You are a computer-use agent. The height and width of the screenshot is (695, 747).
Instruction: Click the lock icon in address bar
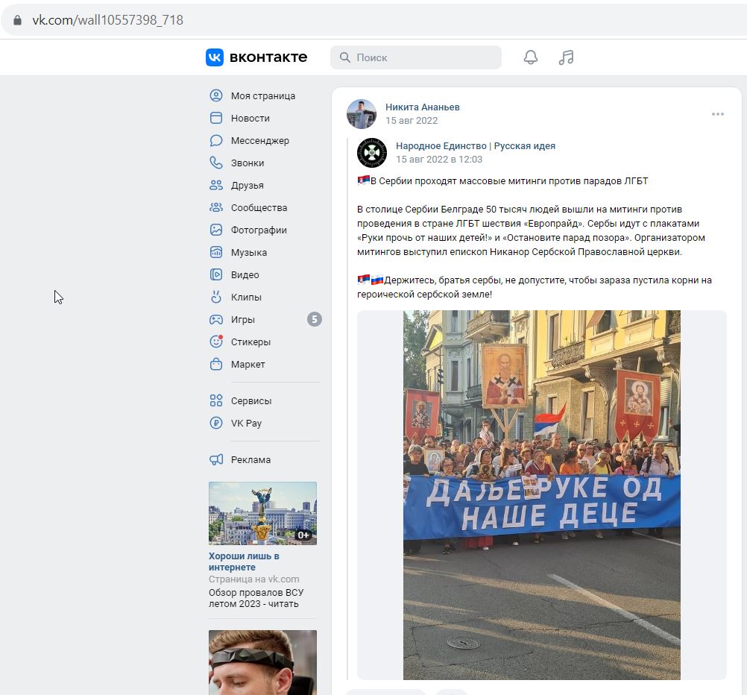point(18,20)
